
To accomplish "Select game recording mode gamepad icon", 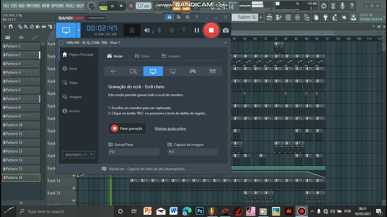I will click(193, 71).
